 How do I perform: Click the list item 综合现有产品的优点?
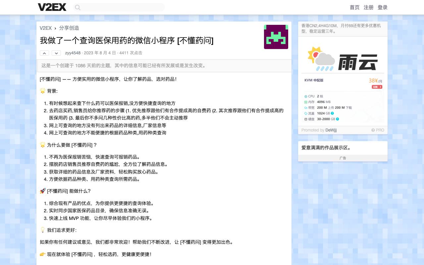pos(102,203)
